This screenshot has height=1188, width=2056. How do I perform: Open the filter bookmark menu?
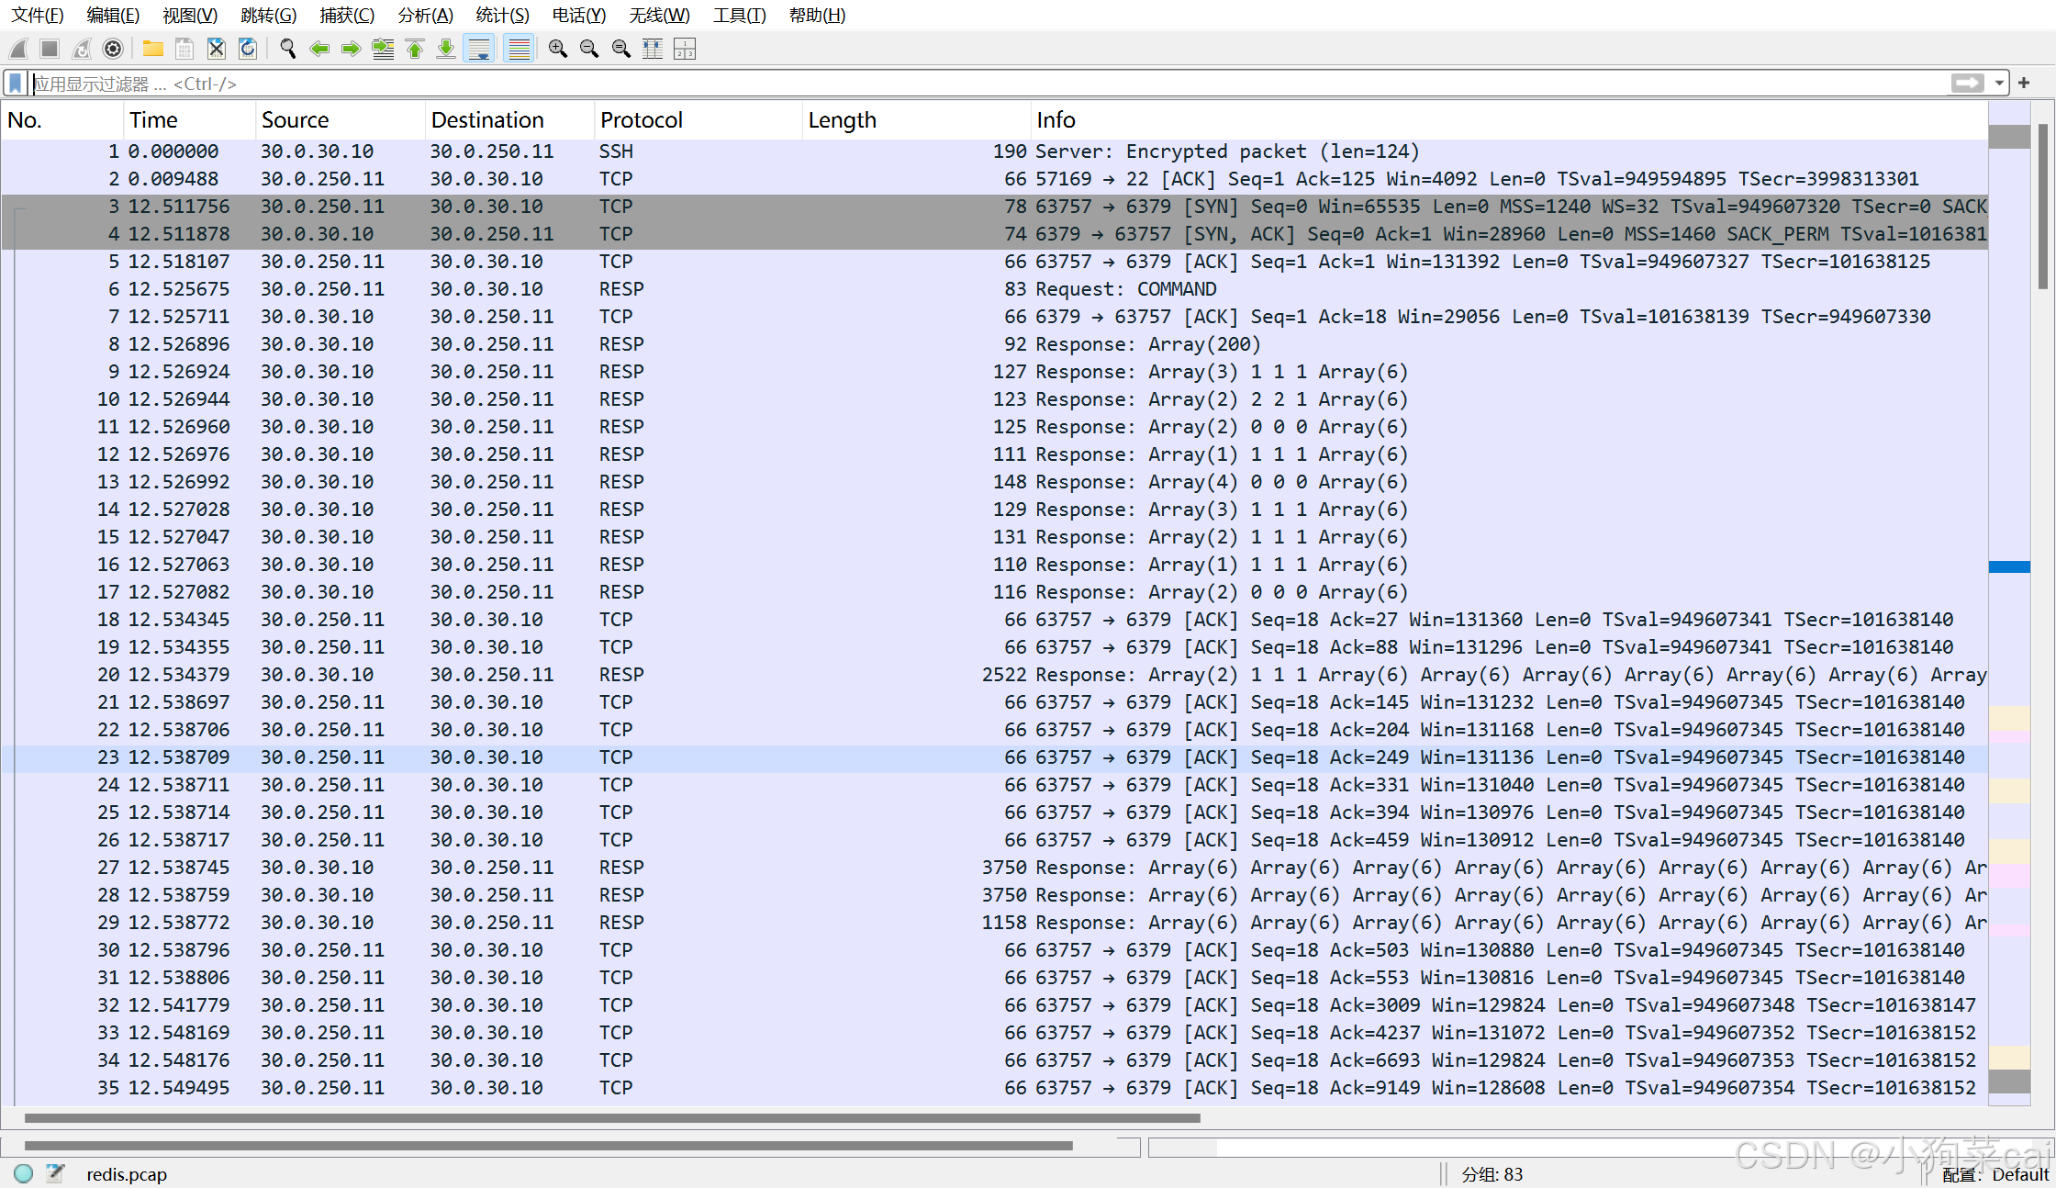[x=15, y=84]
